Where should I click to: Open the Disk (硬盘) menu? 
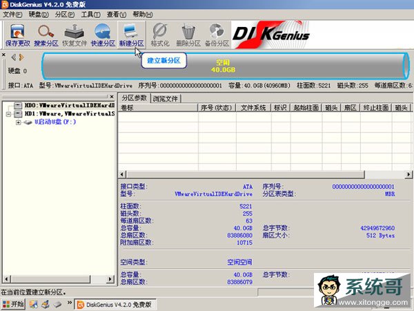click(39, 15)
